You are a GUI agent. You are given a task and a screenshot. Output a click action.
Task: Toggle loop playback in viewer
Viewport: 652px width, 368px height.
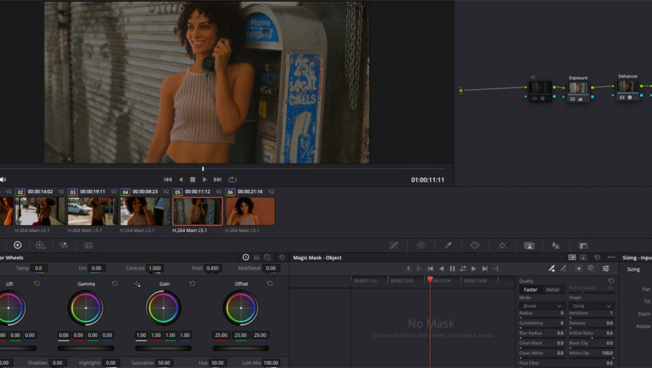point(232,180)
